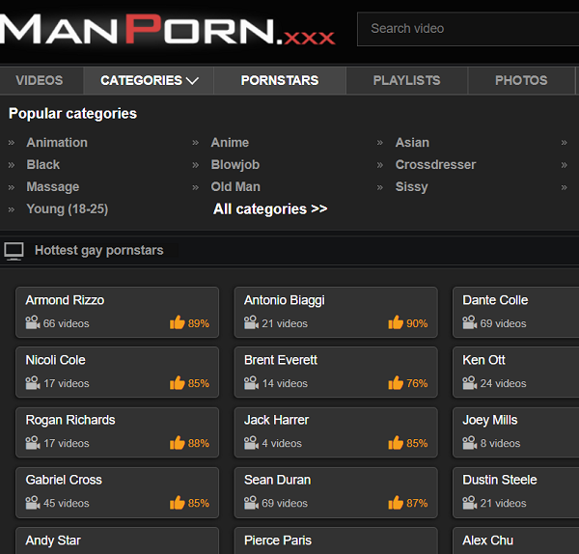Click the camera icon beside 4 videos
This screenshot has width=579, height=554.
pos(251,442)
